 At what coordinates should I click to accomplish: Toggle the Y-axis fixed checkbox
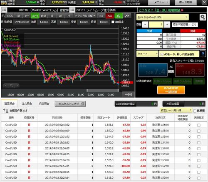[113, 22]
